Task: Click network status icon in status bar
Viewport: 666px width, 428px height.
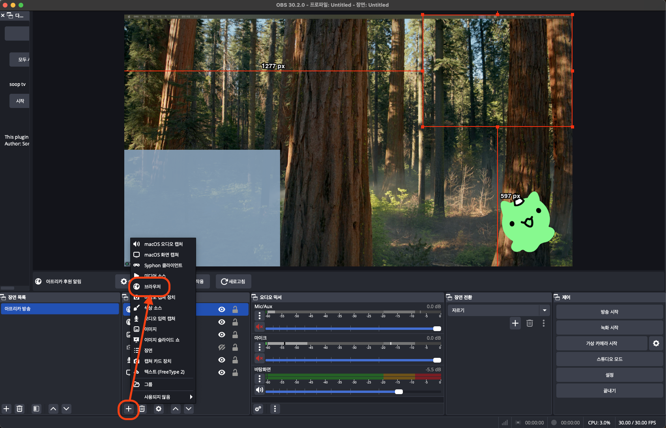Action: [x=505, y=422]
